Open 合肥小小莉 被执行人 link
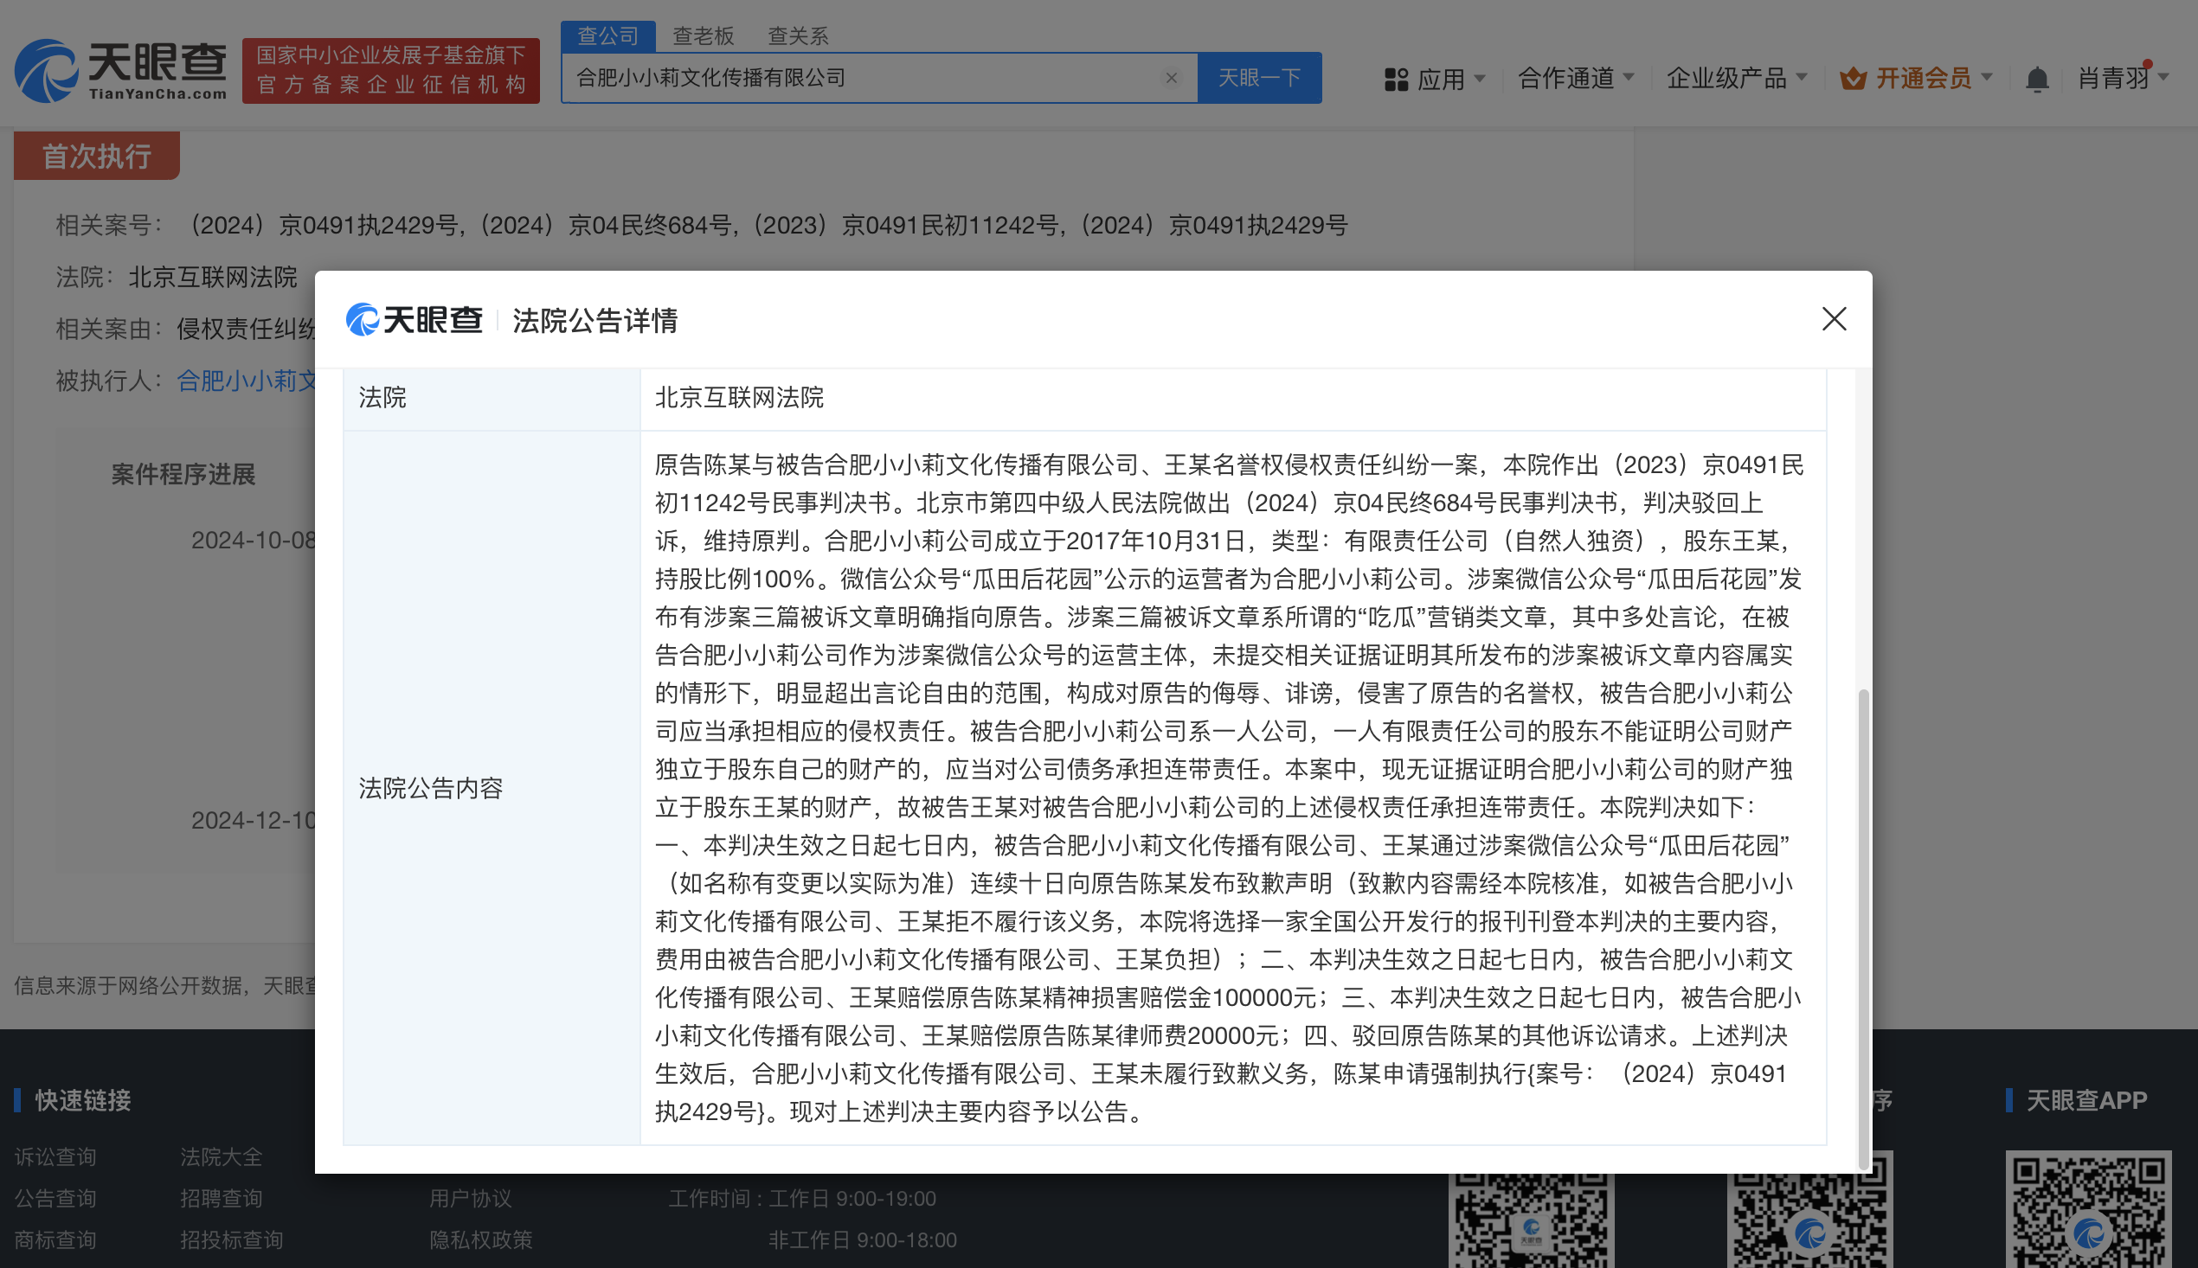This screenshot has width=2198, height=1268. 247,381
